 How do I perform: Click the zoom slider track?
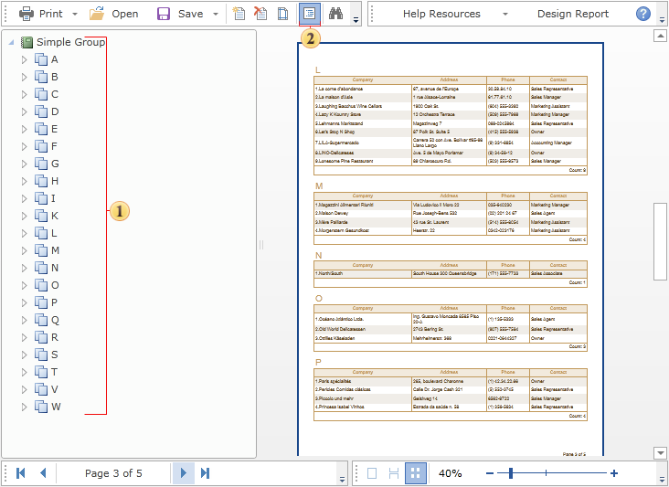click(x=567, y=473)
